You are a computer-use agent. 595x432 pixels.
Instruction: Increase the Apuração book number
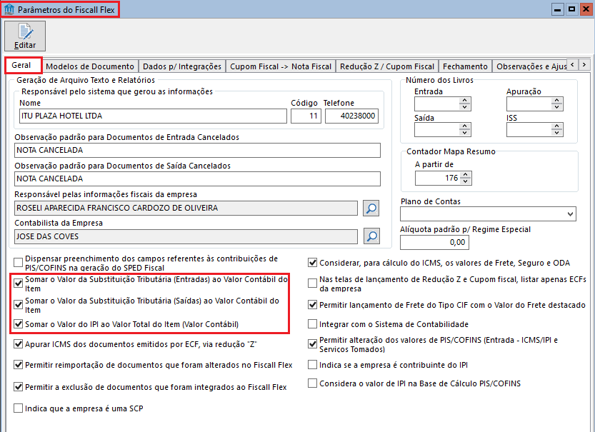tap(556, 101)
